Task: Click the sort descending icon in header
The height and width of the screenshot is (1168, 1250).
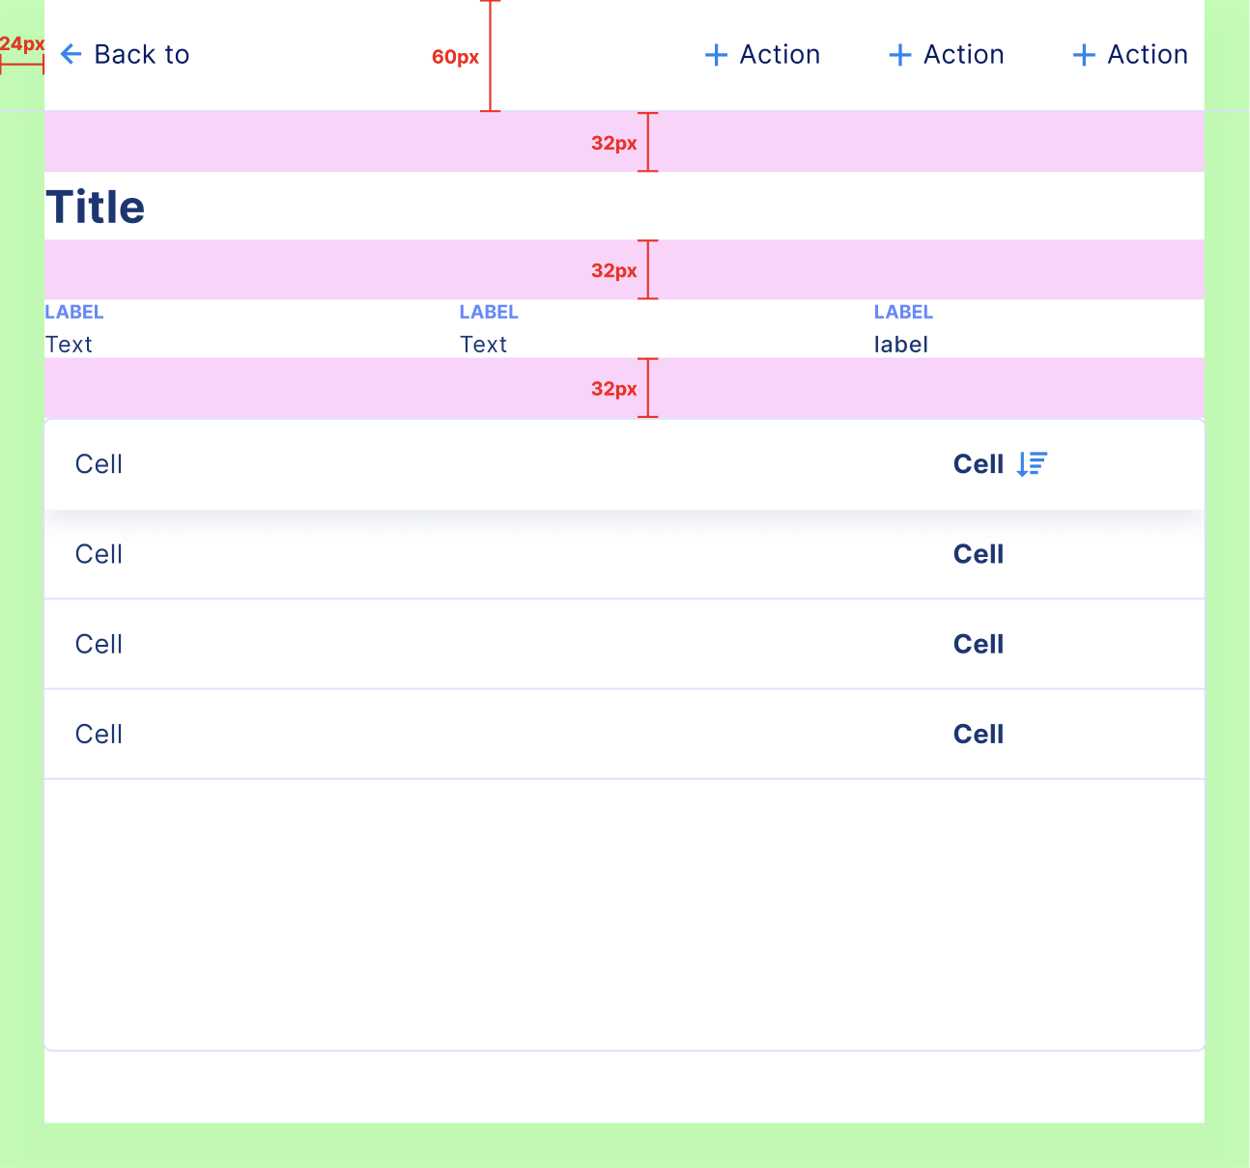Action: point(1032,464)
